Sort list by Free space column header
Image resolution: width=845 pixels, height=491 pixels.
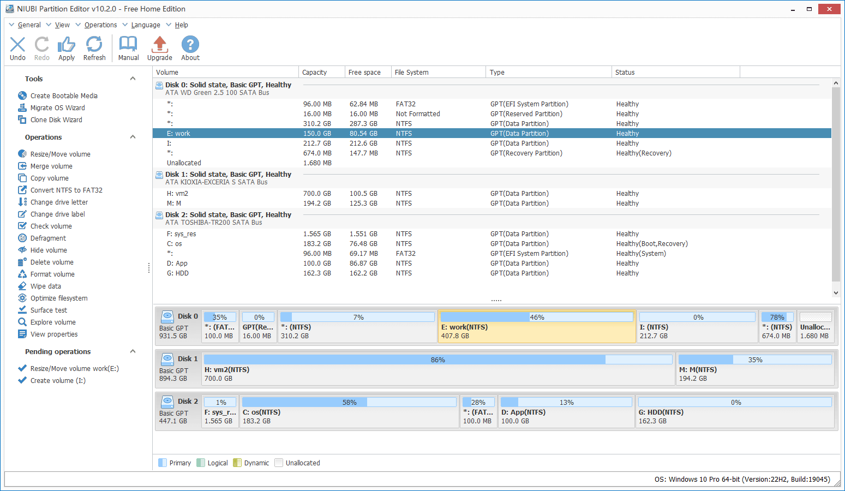pyautogui.click(x=364, y=73)
